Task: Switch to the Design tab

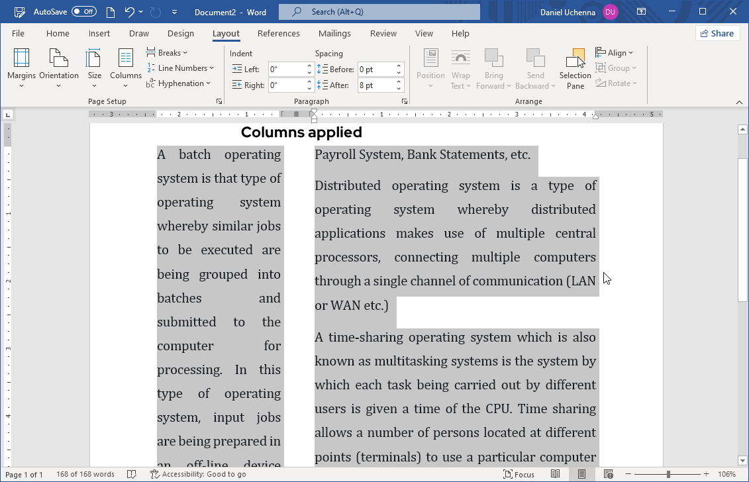Action: tap(181, 33)
